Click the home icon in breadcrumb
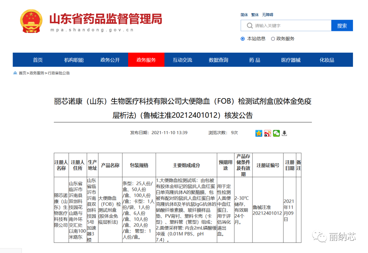368x253 pixels. tap(15, 73)
